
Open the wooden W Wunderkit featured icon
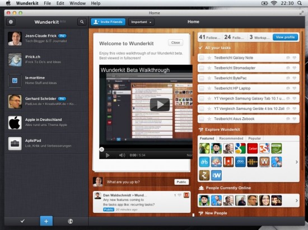click(x=264, y=162)
